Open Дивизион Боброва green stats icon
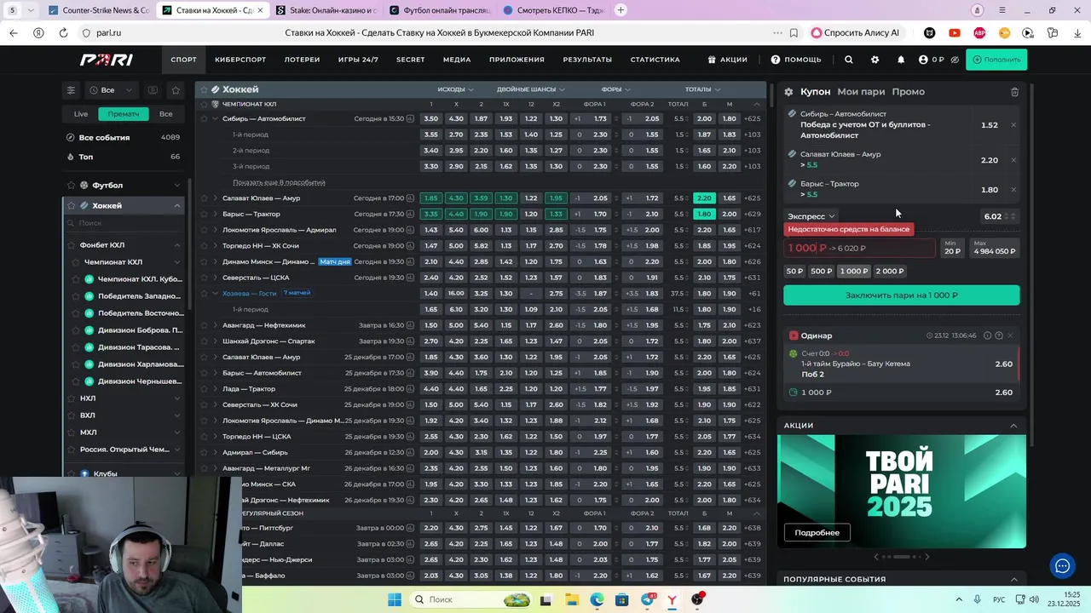Image resolution: width=1091 pixels, height=613 pixels. tap(89, 330)
